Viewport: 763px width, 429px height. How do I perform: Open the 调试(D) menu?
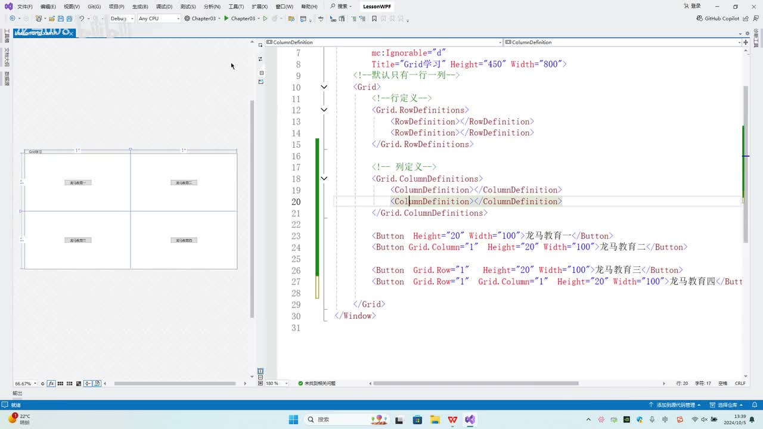point(164,7)
